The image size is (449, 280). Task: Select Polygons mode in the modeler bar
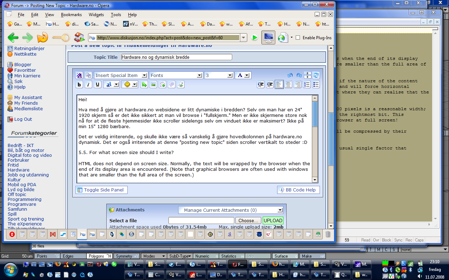(100, 256)
